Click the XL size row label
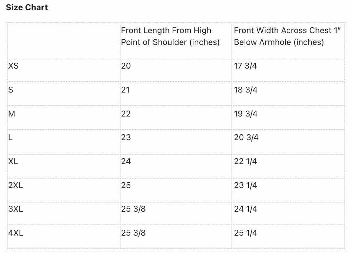The image size is (352, 254). [13, 161]
